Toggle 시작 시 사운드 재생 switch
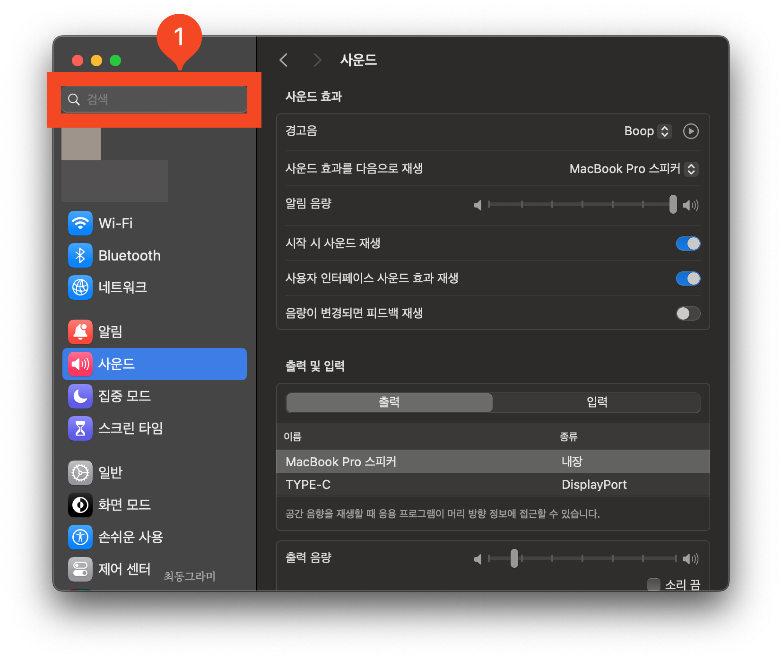The height and width of the screenshot is (661, 782). pos(688,244)
